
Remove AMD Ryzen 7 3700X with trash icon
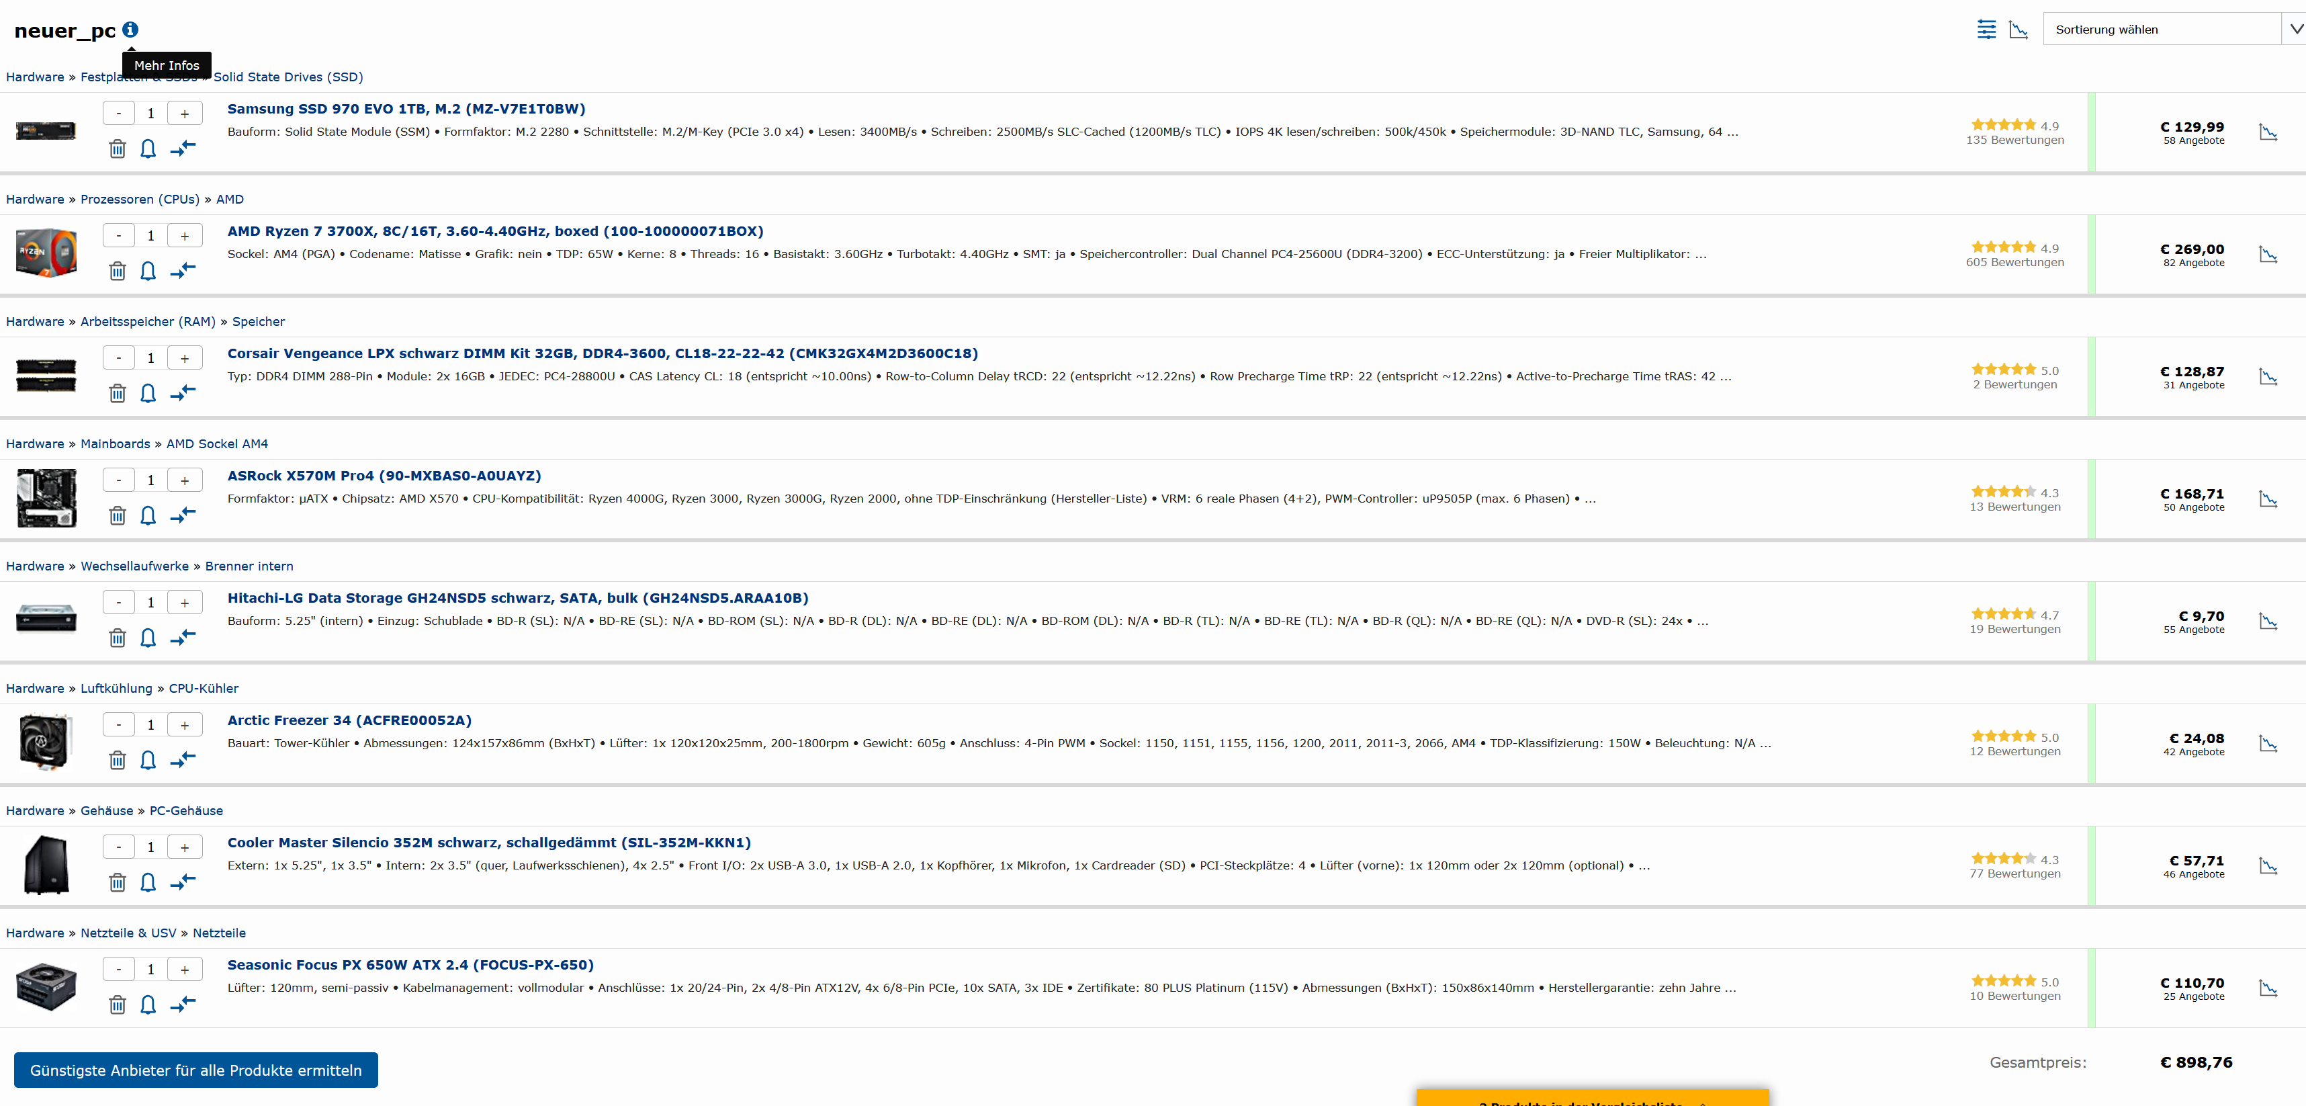118,271
